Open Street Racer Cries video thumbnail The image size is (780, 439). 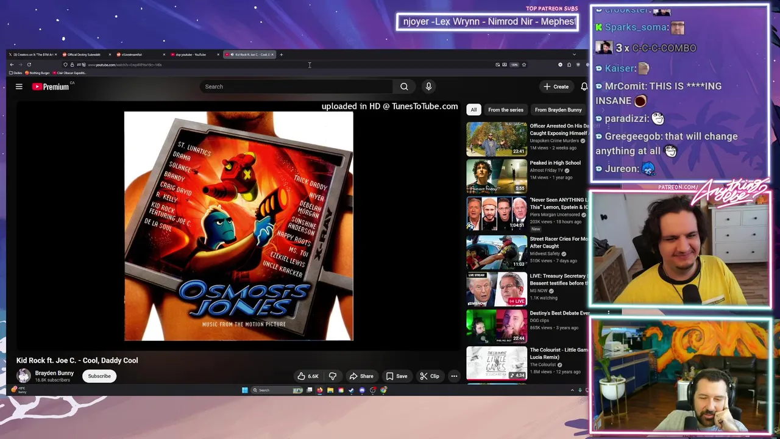click(x=497, y=251)
